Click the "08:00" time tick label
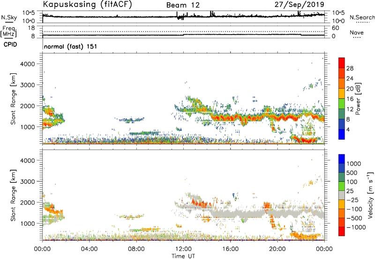This screenshot has height=259, width=375. click(136, 249)
